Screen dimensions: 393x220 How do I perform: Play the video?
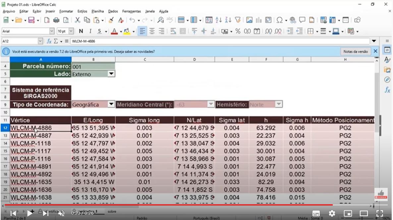point(29,213)
